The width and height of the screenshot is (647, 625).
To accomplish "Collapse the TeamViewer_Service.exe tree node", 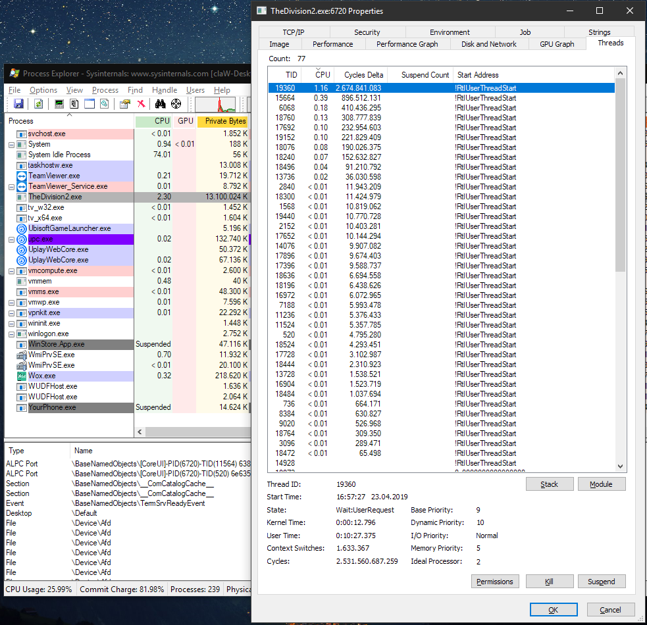I will (x=12, y=187).
